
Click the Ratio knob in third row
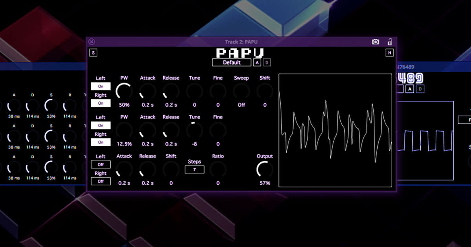(x=218, y=169)
